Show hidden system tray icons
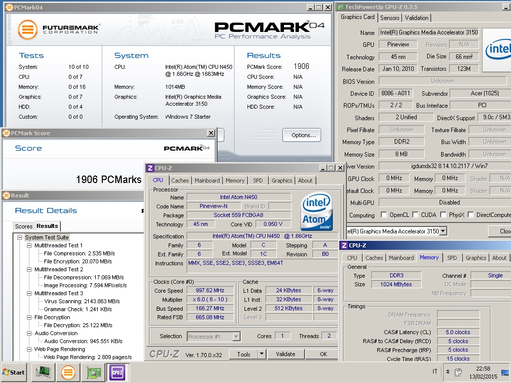This screenshot has width=511, height=383. tap(448, 372)
